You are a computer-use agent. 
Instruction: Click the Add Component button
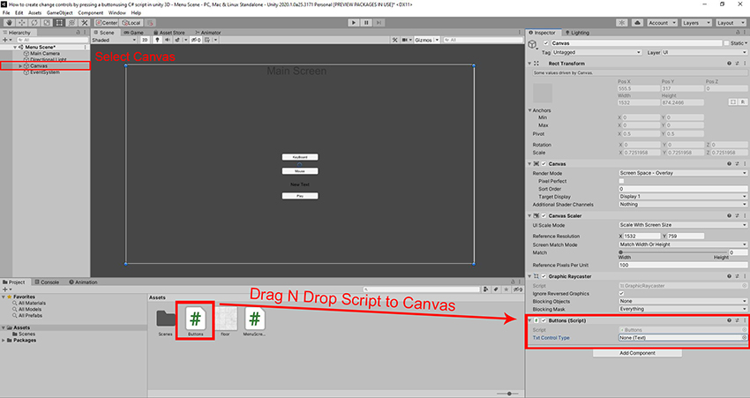(637, 353)
